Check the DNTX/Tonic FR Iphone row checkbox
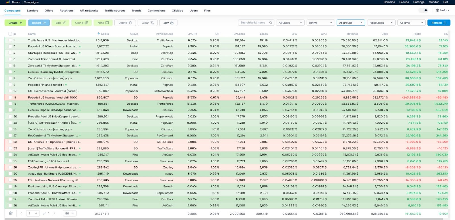 [x=10, y=142]
